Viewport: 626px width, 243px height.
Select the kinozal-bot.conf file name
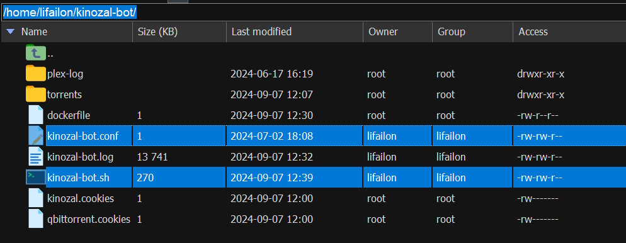83,136
